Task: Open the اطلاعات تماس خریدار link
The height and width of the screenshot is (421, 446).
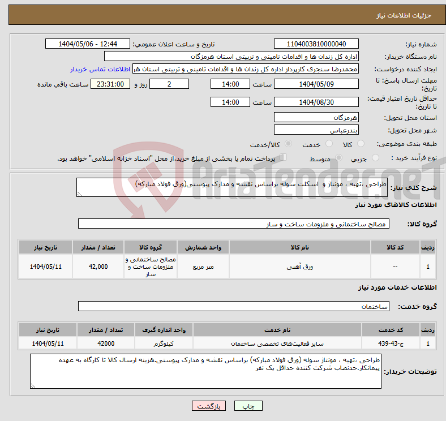Action: pyautogui.click(x=100, y=69)
